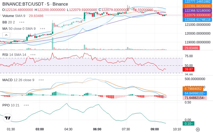
Task: Open MA 50 indicator more options
Action: click(x=43, y=29)
